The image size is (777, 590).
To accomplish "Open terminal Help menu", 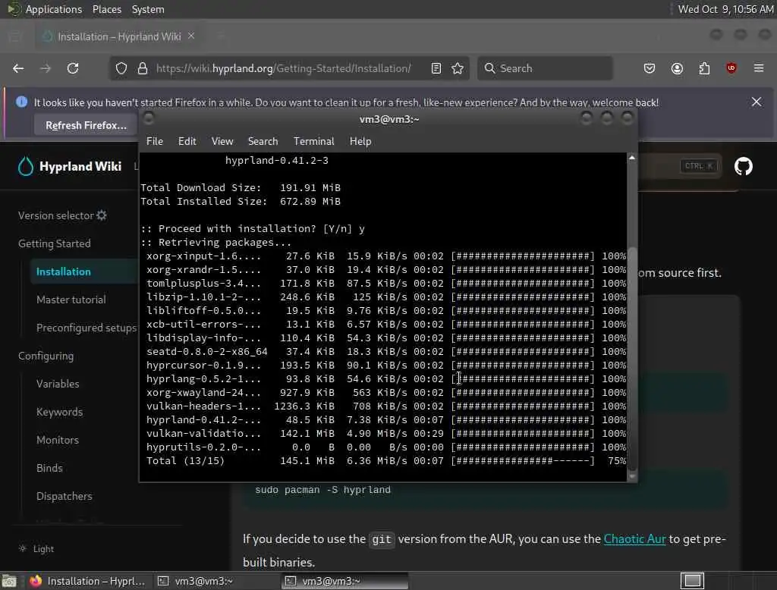I will click(x=360, y=141).
